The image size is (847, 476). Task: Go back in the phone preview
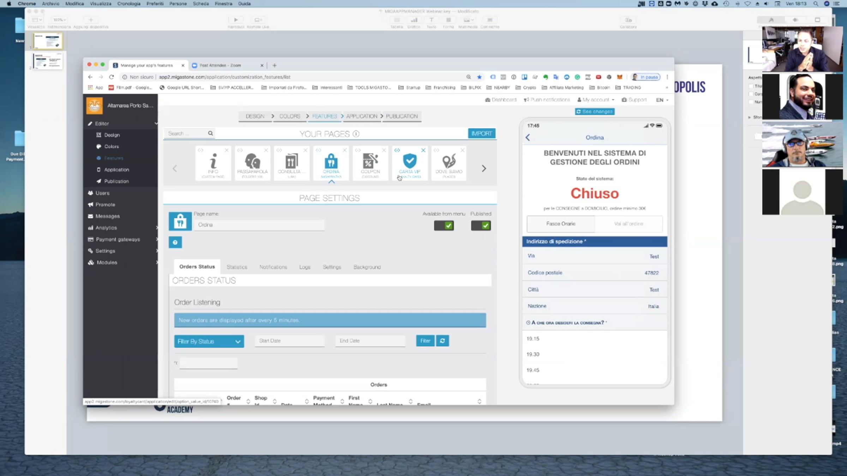click(x=528, y=138)
